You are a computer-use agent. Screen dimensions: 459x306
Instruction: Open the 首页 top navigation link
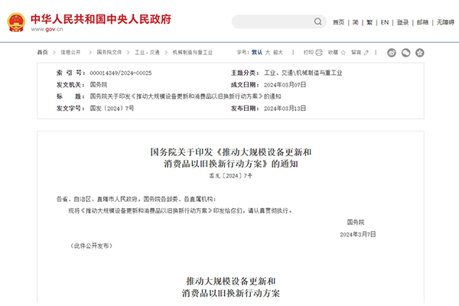pos(338,22)
